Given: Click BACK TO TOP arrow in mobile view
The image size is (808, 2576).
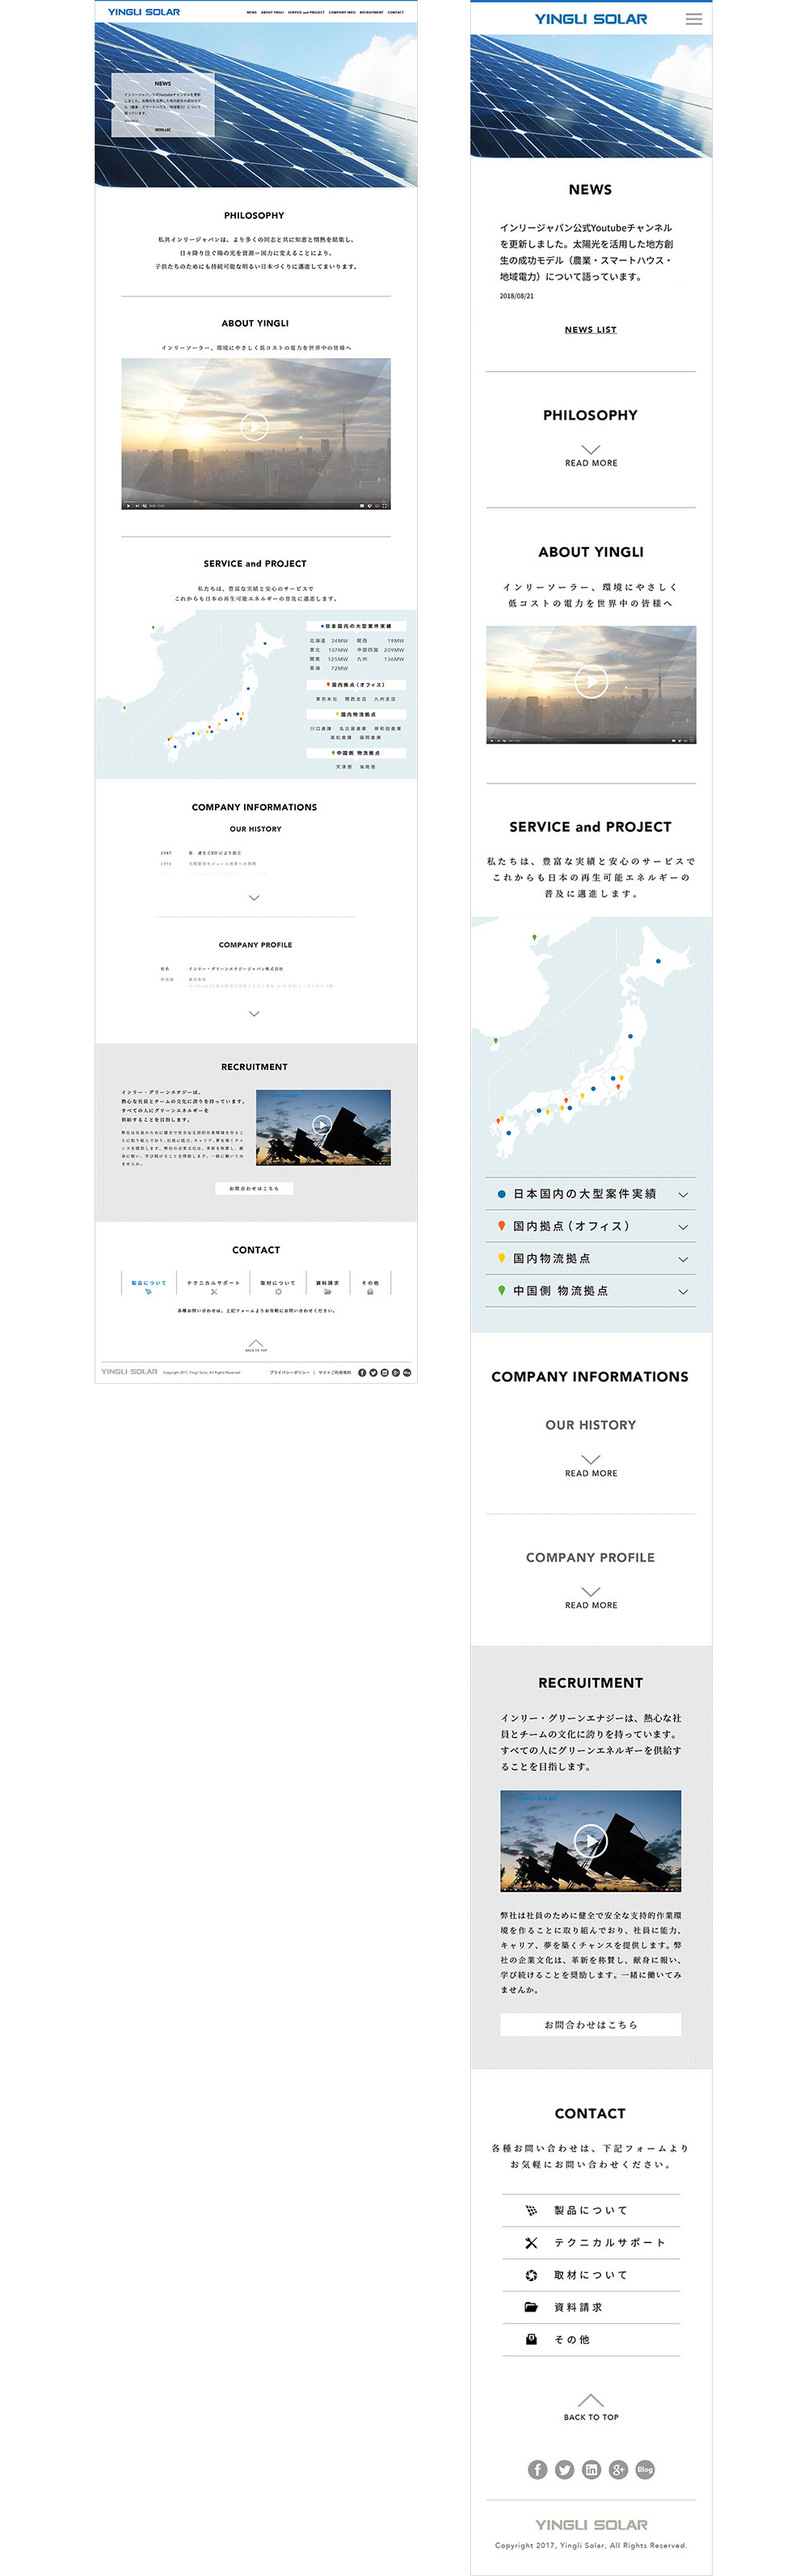Looking at the screenshot, I should point(591,2401).
